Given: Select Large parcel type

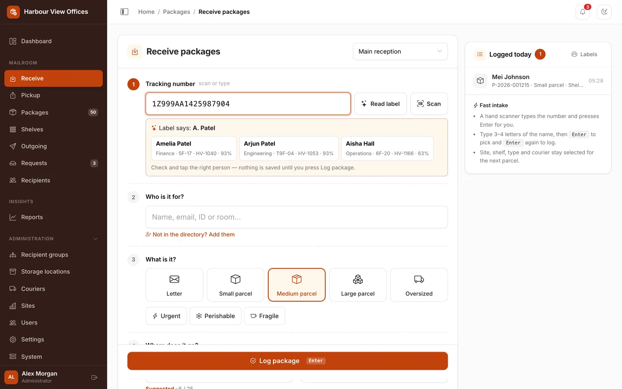Looking at the screenshot, I should 358,285.
